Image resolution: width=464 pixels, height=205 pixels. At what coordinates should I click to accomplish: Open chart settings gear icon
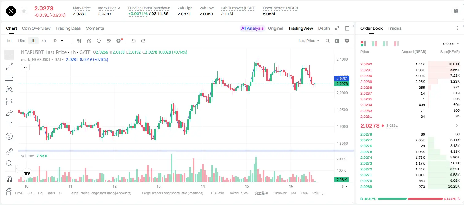tap(347, 41)
